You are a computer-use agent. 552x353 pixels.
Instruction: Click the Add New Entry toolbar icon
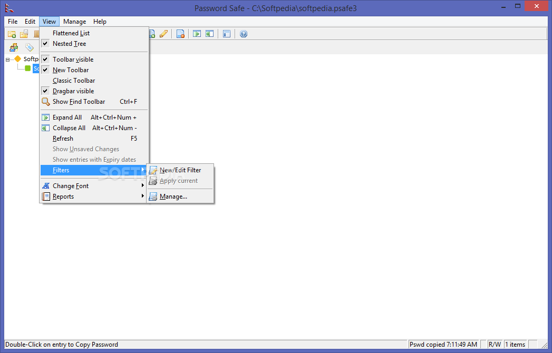152,34
